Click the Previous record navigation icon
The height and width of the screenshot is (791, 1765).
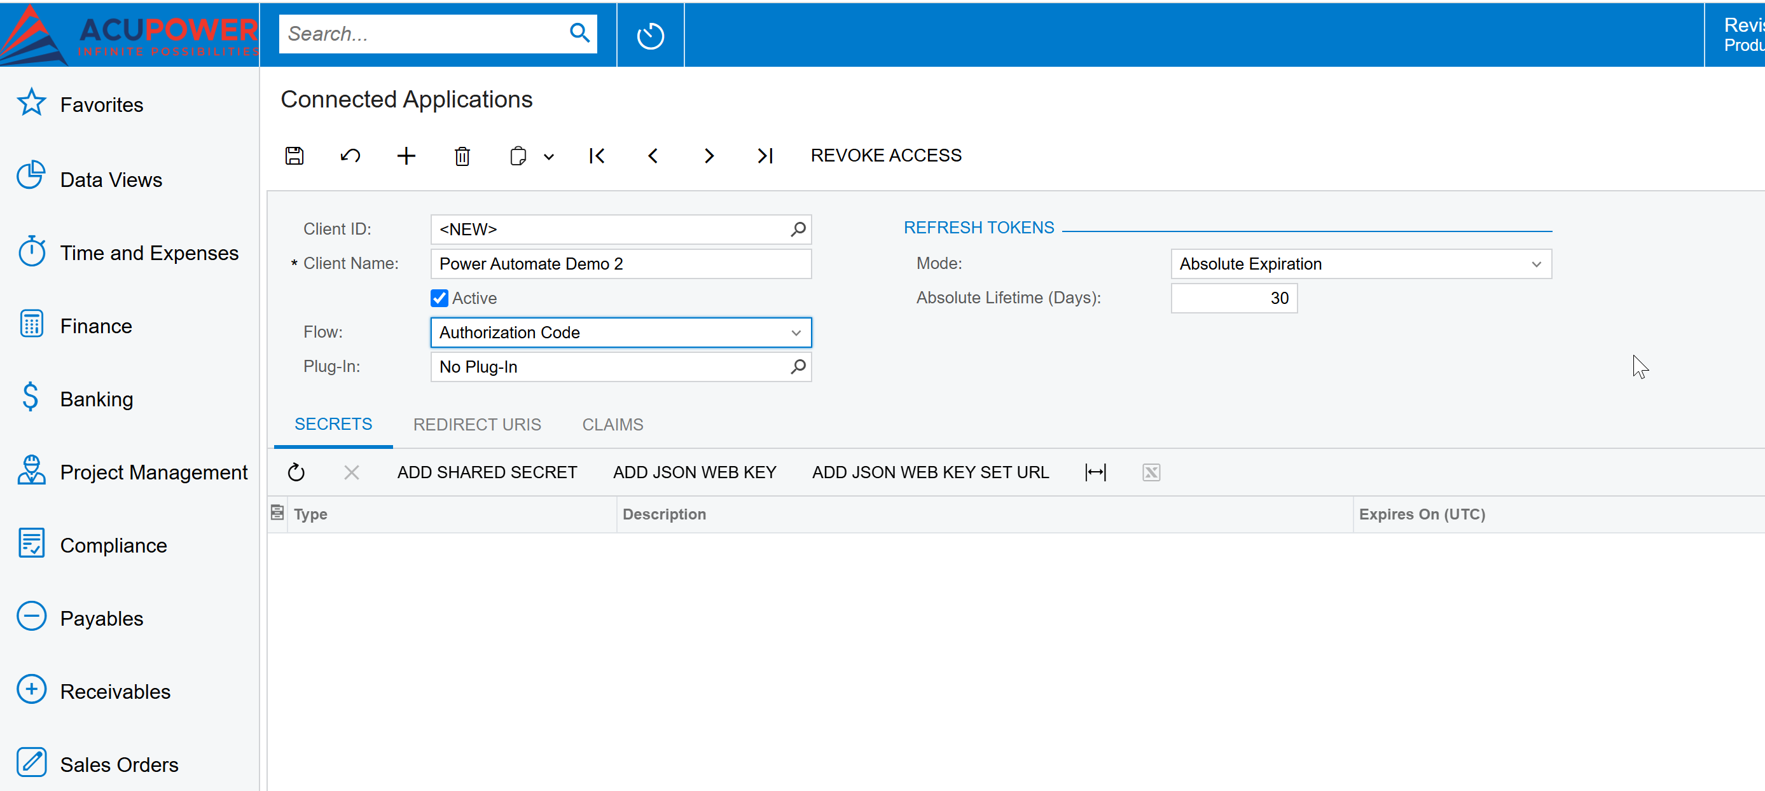click(653, 155)
